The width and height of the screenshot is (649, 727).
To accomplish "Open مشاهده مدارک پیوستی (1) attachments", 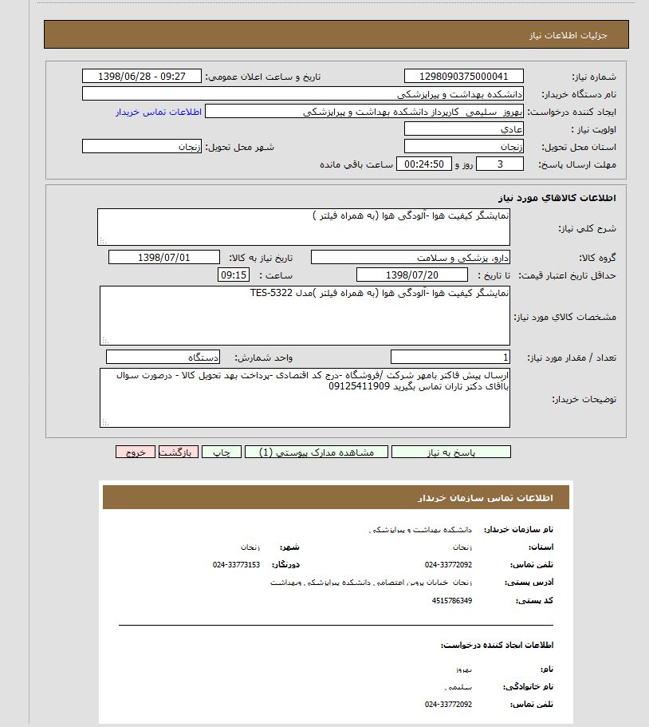I will [x=324, y=452].
